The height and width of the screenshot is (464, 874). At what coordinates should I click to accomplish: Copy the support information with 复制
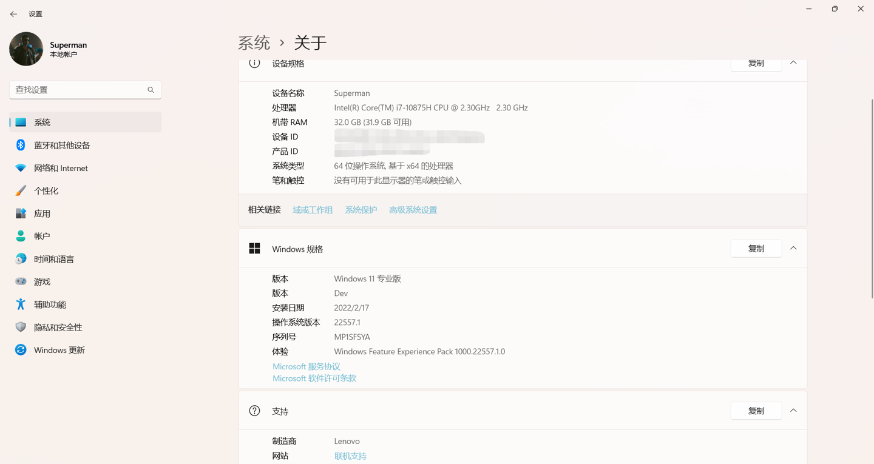[756, 411]
